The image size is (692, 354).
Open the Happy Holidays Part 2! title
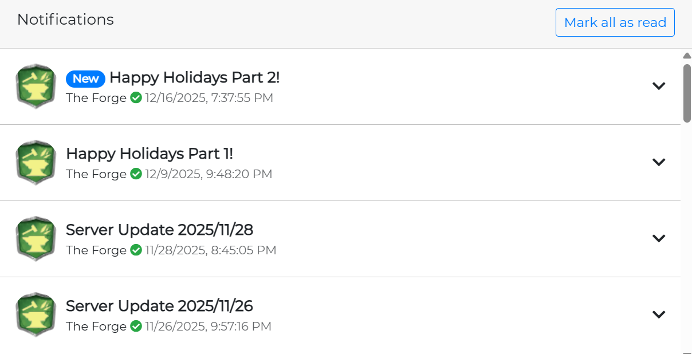pyautogui.click(x=194, y=77)
